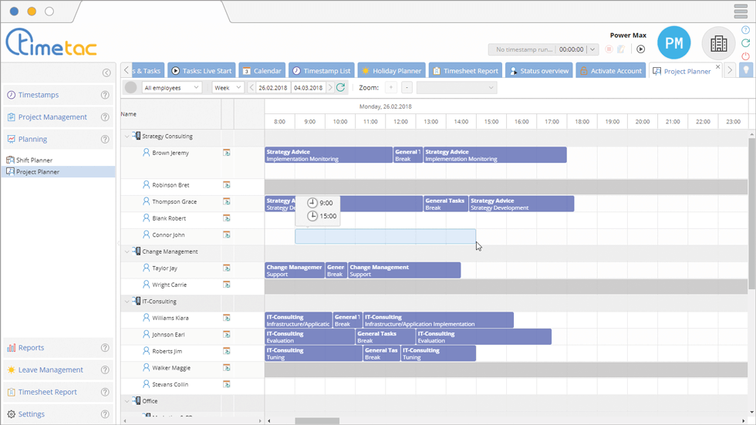Collapse the Change Management group
Screen dimensions: 756x425
(127, 251)
